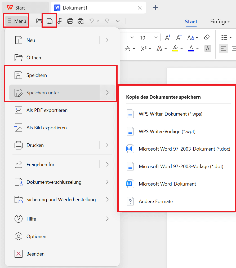Click Als PDF exportieren in the menu
The width and height of the screenshot is (236, 268).
(47, 110)
